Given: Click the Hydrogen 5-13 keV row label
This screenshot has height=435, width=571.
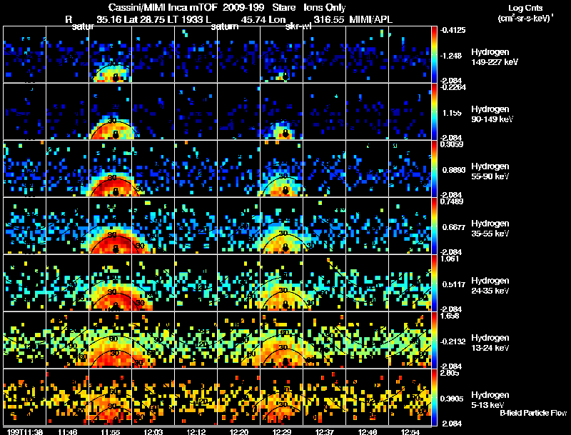Looking at the screenshot, I should (490, 400).
